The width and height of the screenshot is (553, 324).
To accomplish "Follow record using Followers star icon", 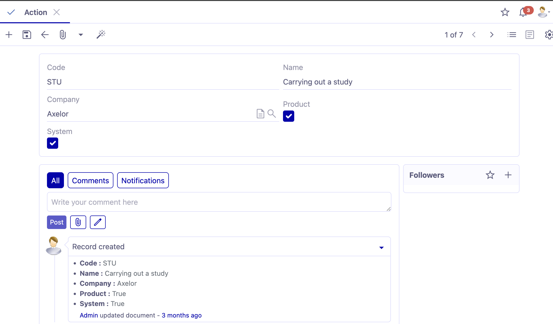I will tap(490, 175).
